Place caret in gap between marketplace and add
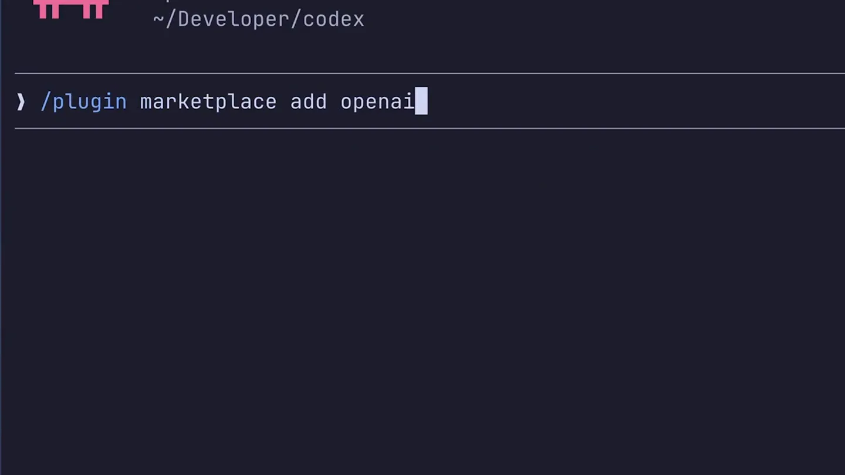This screenshot has width=845, height=475. point(284,101)
